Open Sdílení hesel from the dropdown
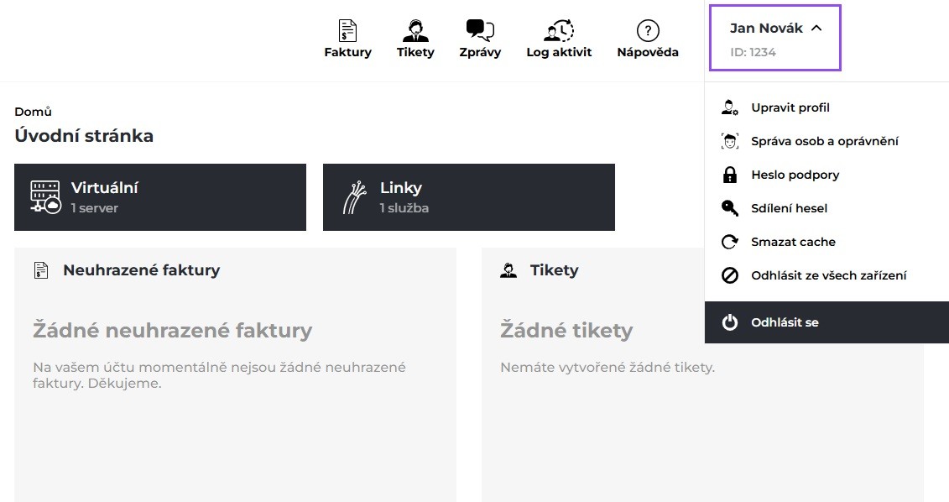Image resolution: width=949 pixels, height=502 pixels. click(790, 208)
